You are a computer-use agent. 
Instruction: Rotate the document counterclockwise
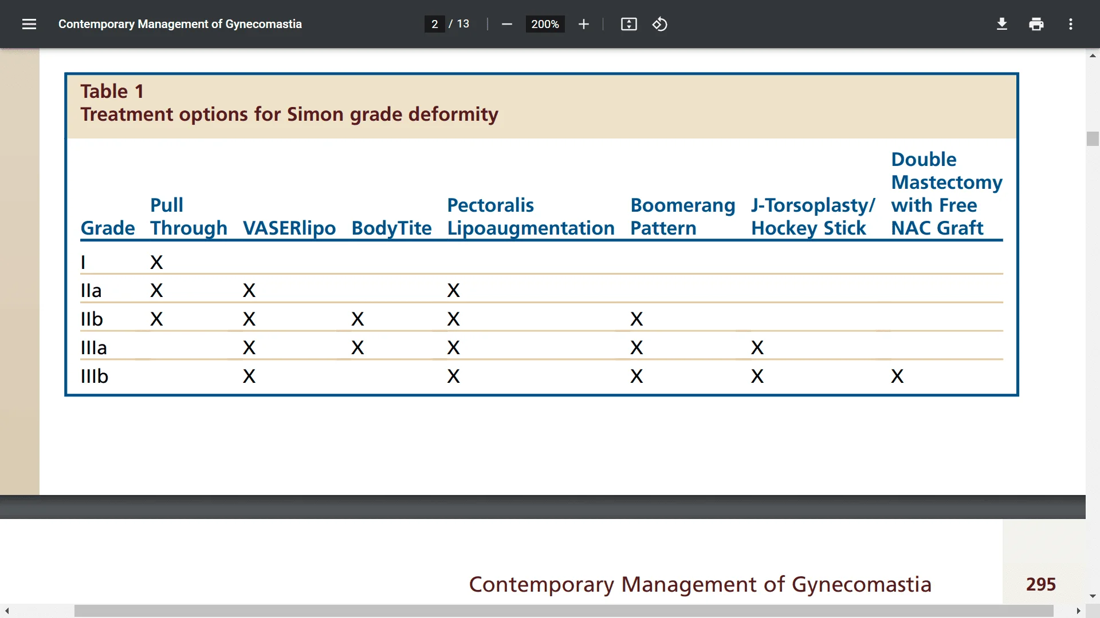tap(660, 24)
